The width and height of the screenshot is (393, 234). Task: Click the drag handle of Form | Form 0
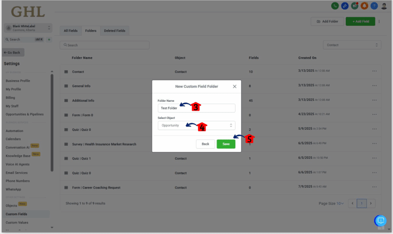pos(66,115)
